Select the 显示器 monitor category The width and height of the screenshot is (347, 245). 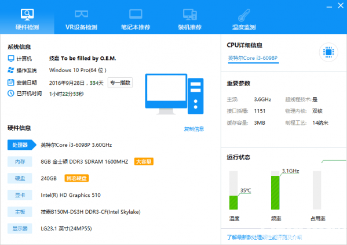click(x=20, y=229)
